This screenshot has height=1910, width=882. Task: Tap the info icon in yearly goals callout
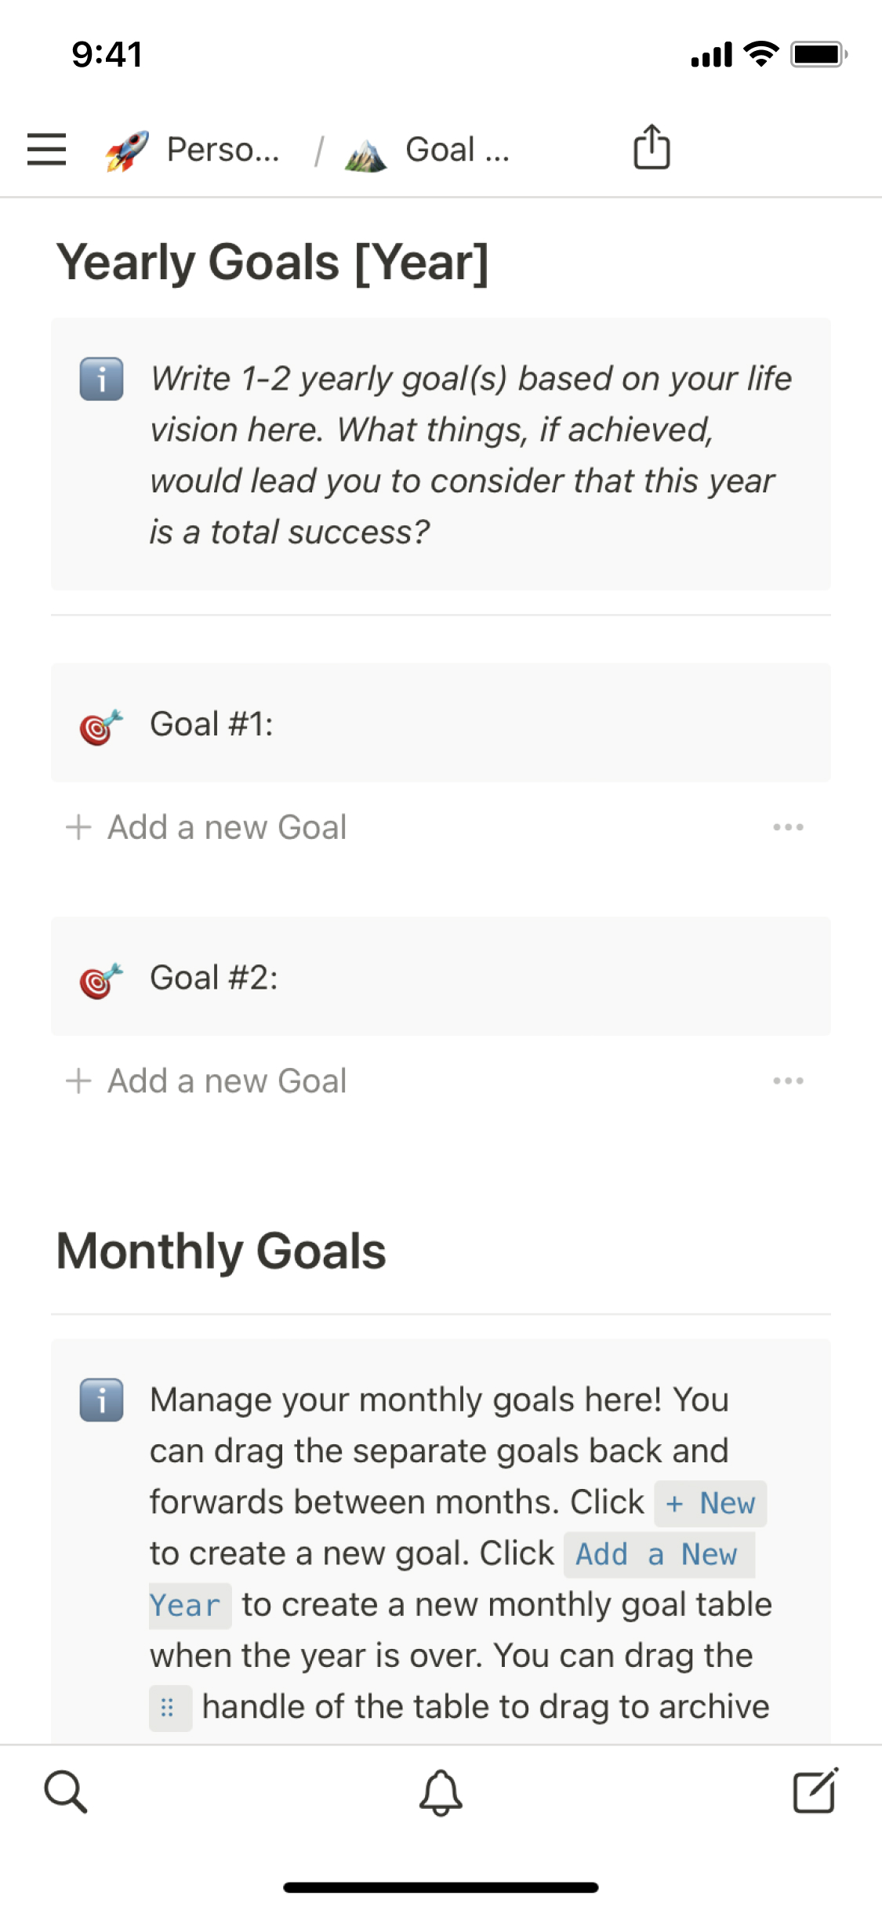coord(102,379)
